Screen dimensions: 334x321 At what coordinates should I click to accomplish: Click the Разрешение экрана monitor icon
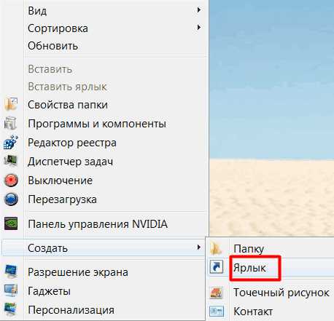pyautogui.click(x=11, y=272)
